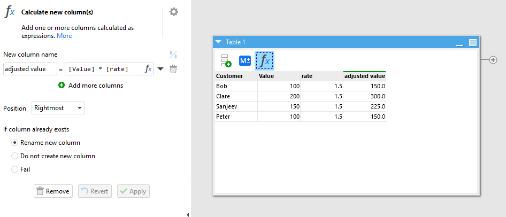Open the Position dropdown set to Rightmost
The width and height of the screenshot is (506, 217).
click(x=58, y=108)
